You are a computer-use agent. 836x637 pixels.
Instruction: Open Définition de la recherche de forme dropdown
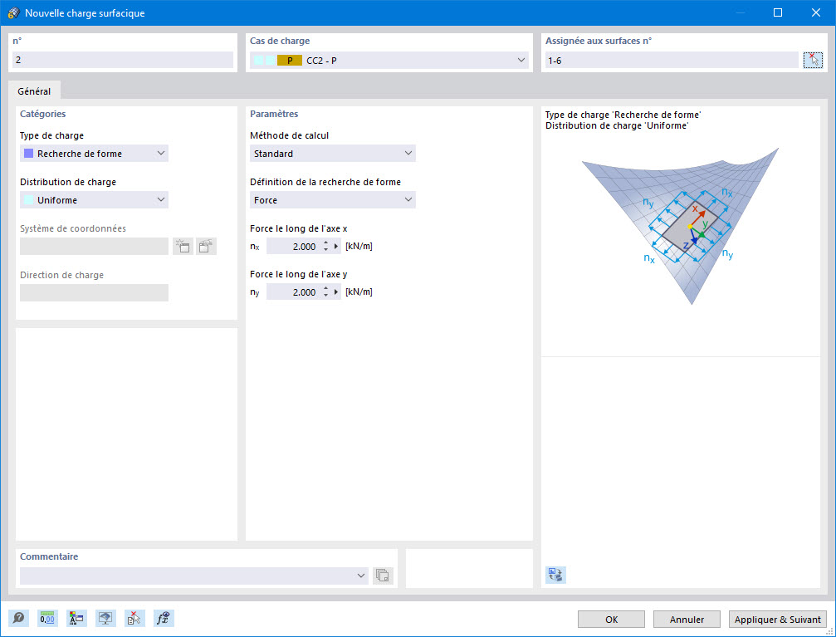click(333, 200)
